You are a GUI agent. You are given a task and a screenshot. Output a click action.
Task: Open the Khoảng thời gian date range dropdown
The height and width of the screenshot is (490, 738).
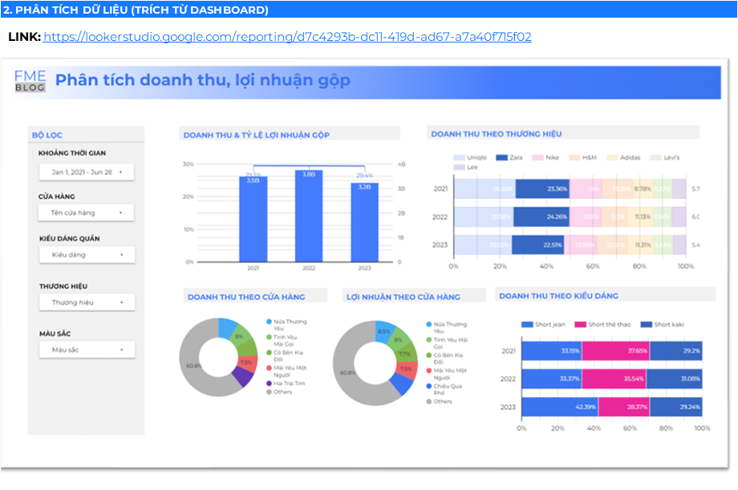(86, 172)
